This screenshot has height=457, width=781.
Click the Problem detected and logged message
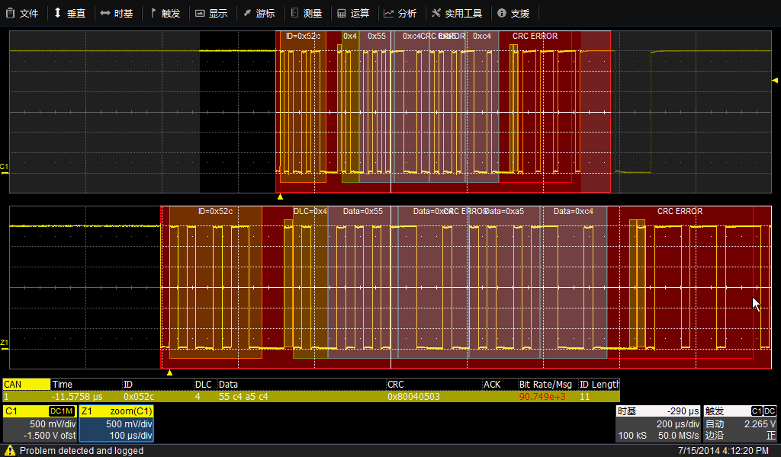[x=82, y=451]
